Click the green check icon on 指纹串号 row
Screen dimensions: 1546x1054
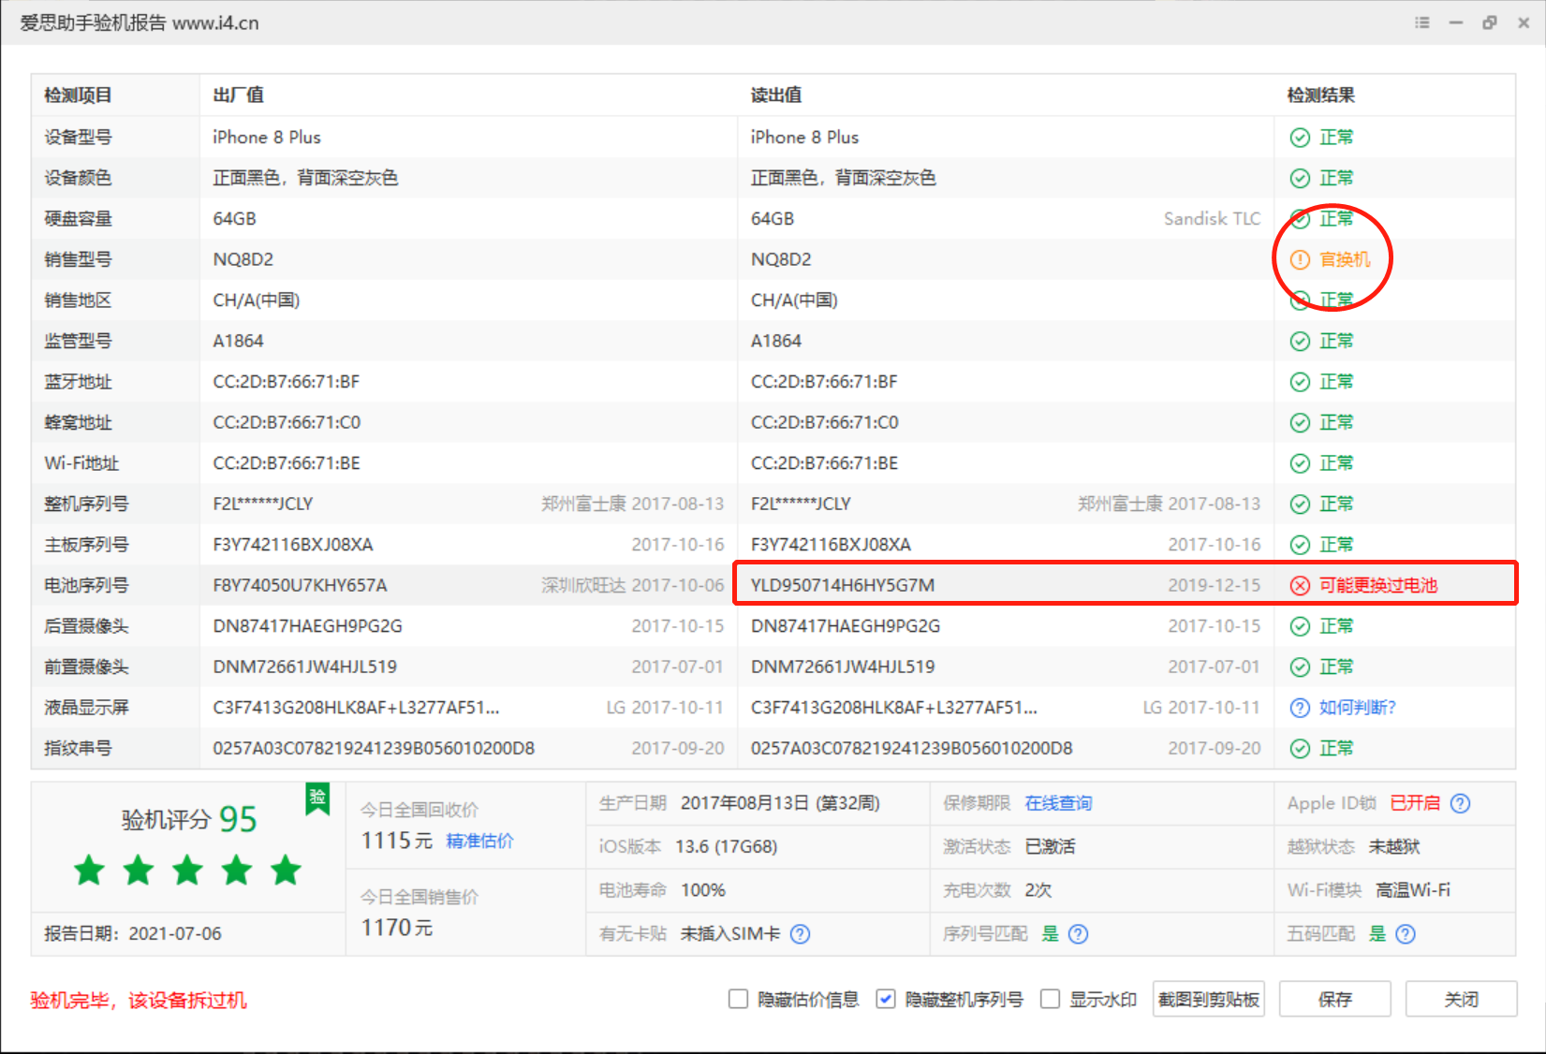click(x=1299, y=748)
